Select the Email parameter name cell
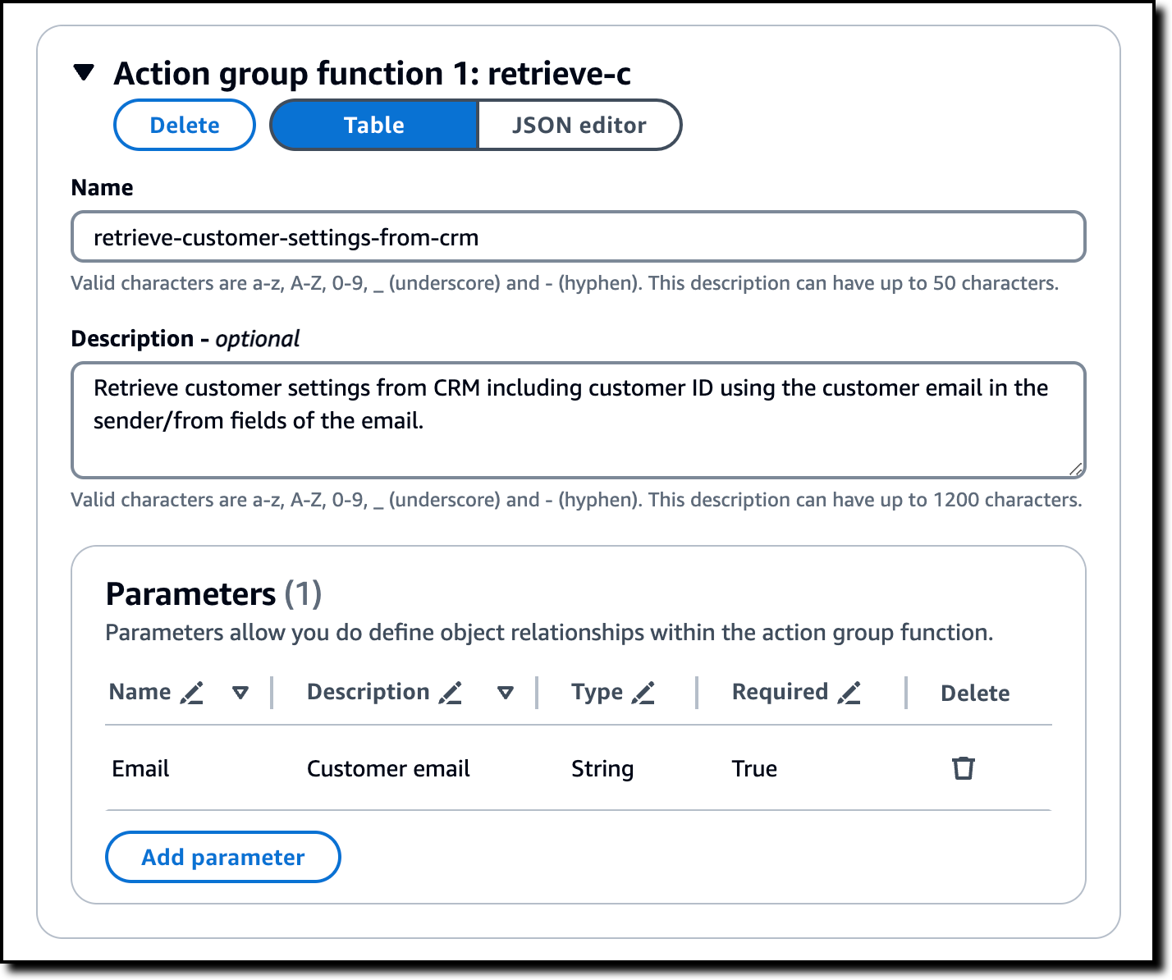This screenshot has width=1172, height=980. tap(140, 768)
